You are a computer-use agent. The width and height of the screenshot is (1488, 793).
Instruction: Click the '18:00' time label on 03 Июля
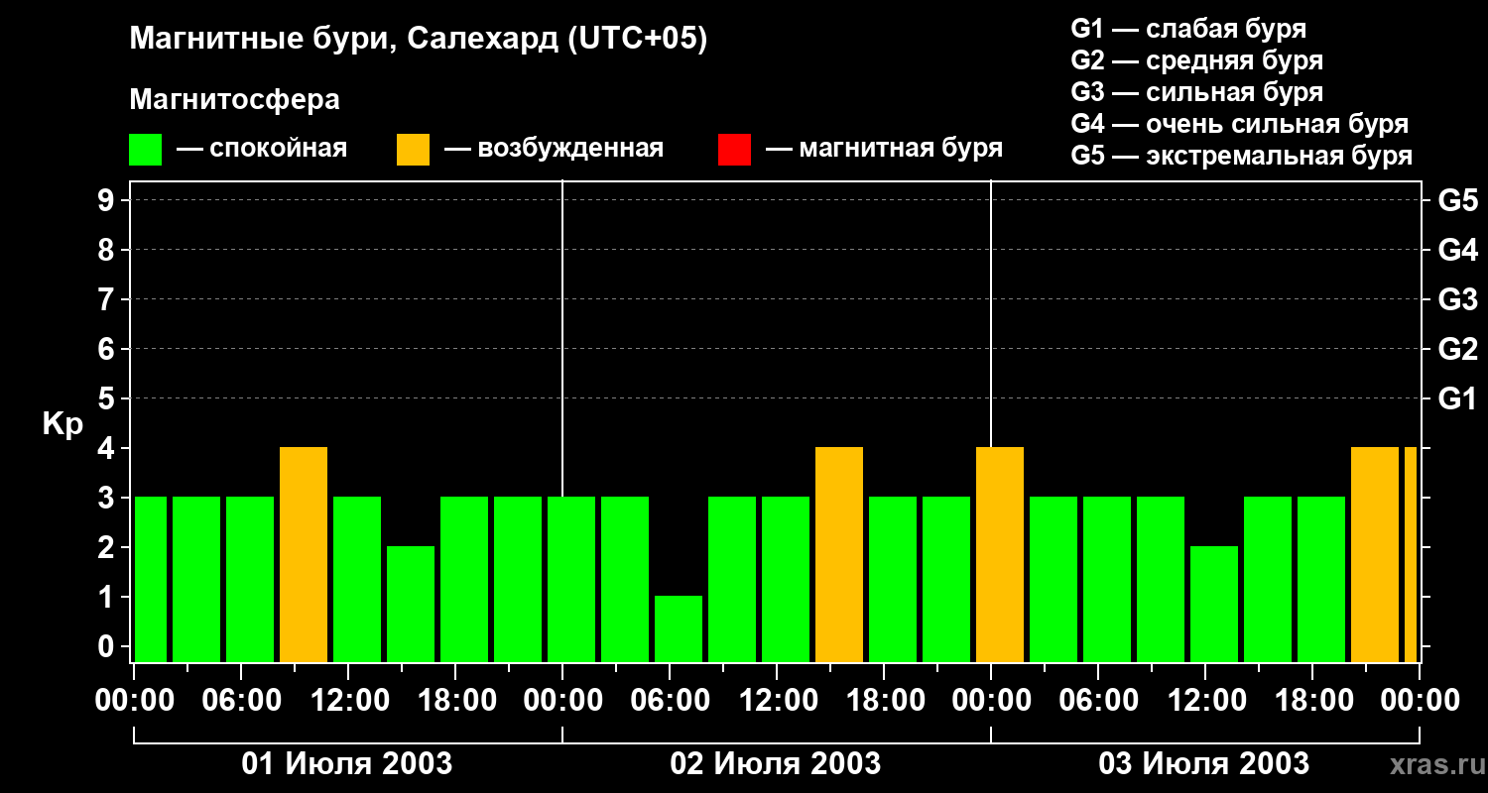tap(1313, 701)
